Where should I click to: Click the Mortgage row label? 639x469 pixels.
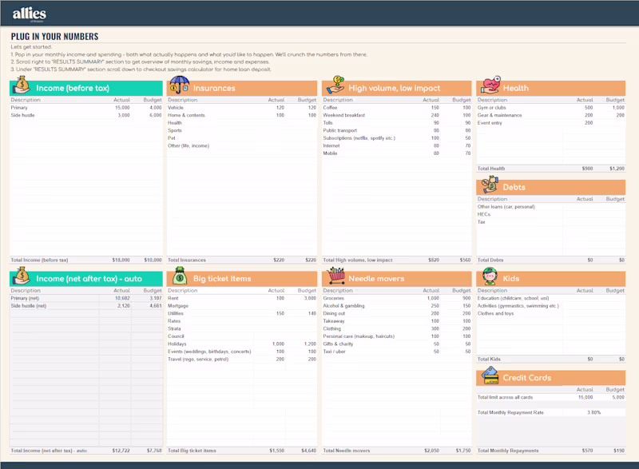coord(178,305)
